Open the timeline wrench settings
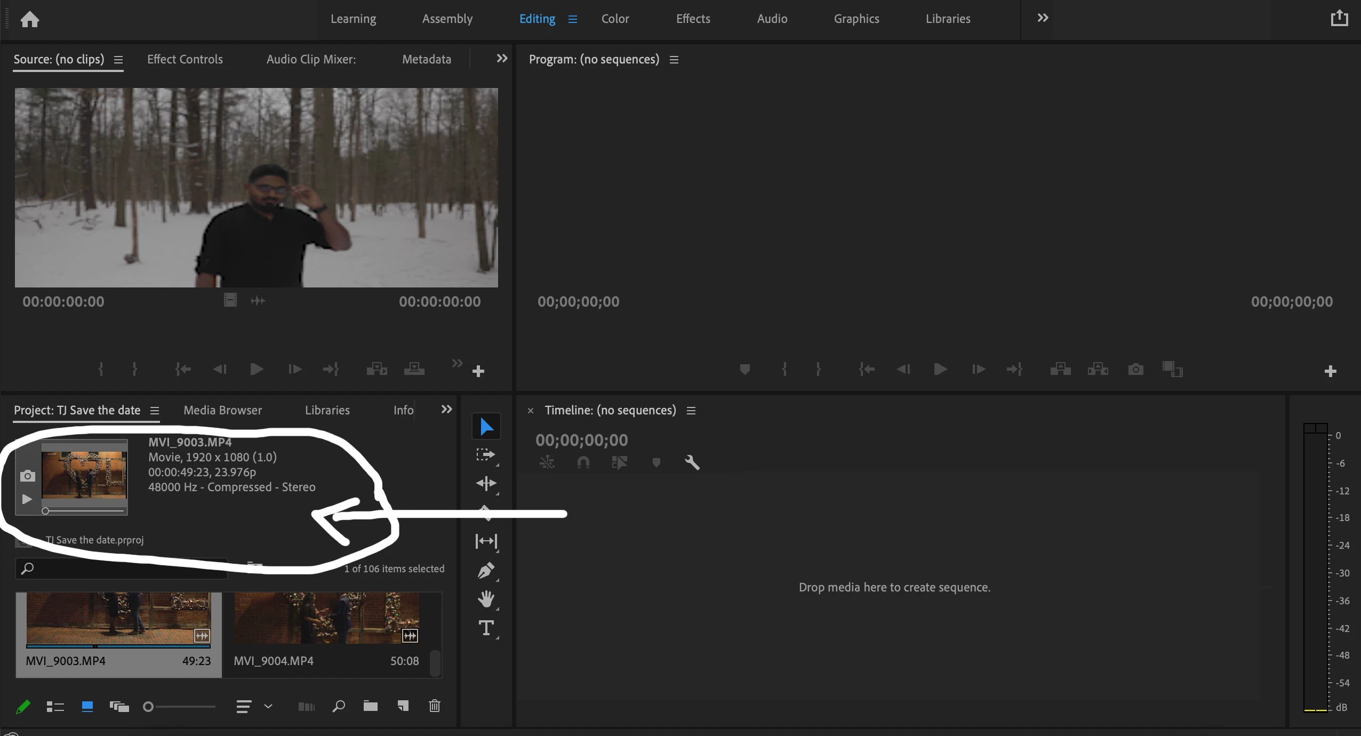Viewport: 1361px width, 736px height. pos(692,462)
